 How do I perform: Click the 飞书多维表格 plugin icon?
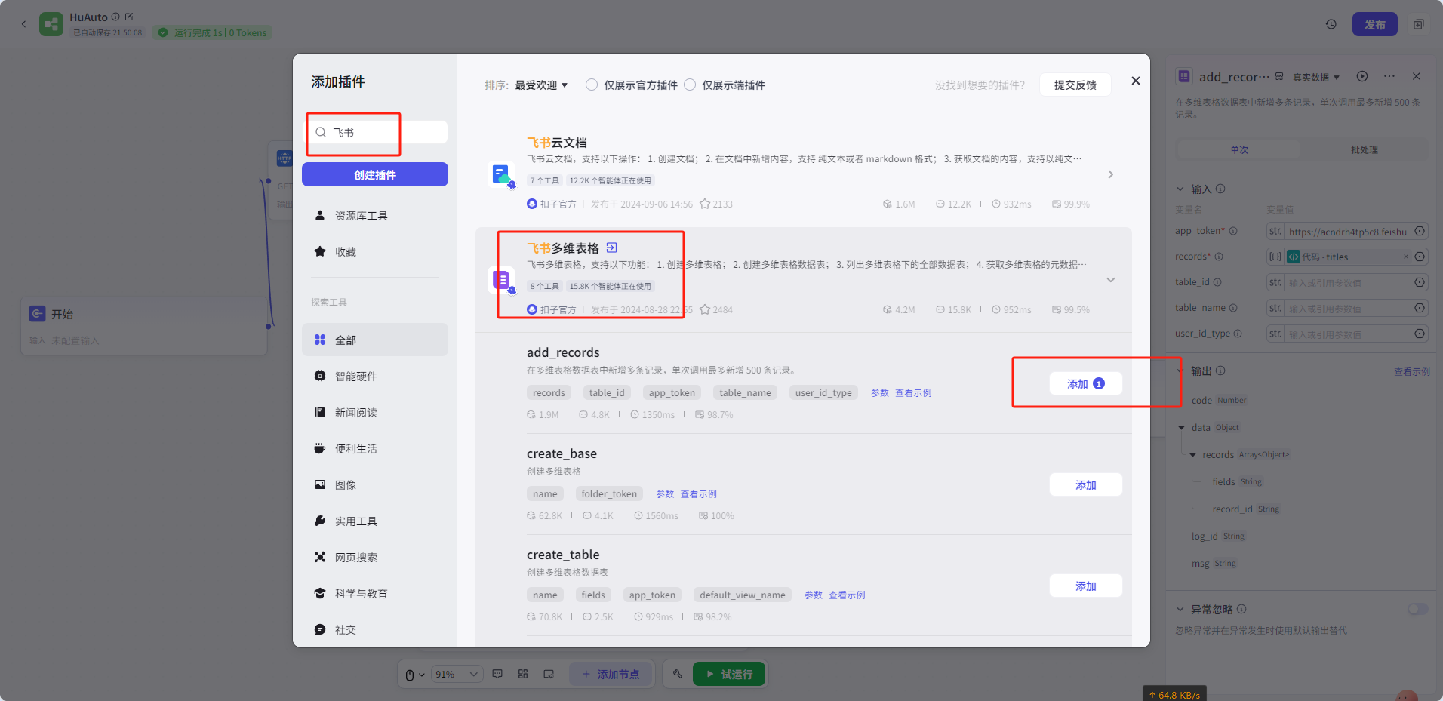click(x=502, y=280)
